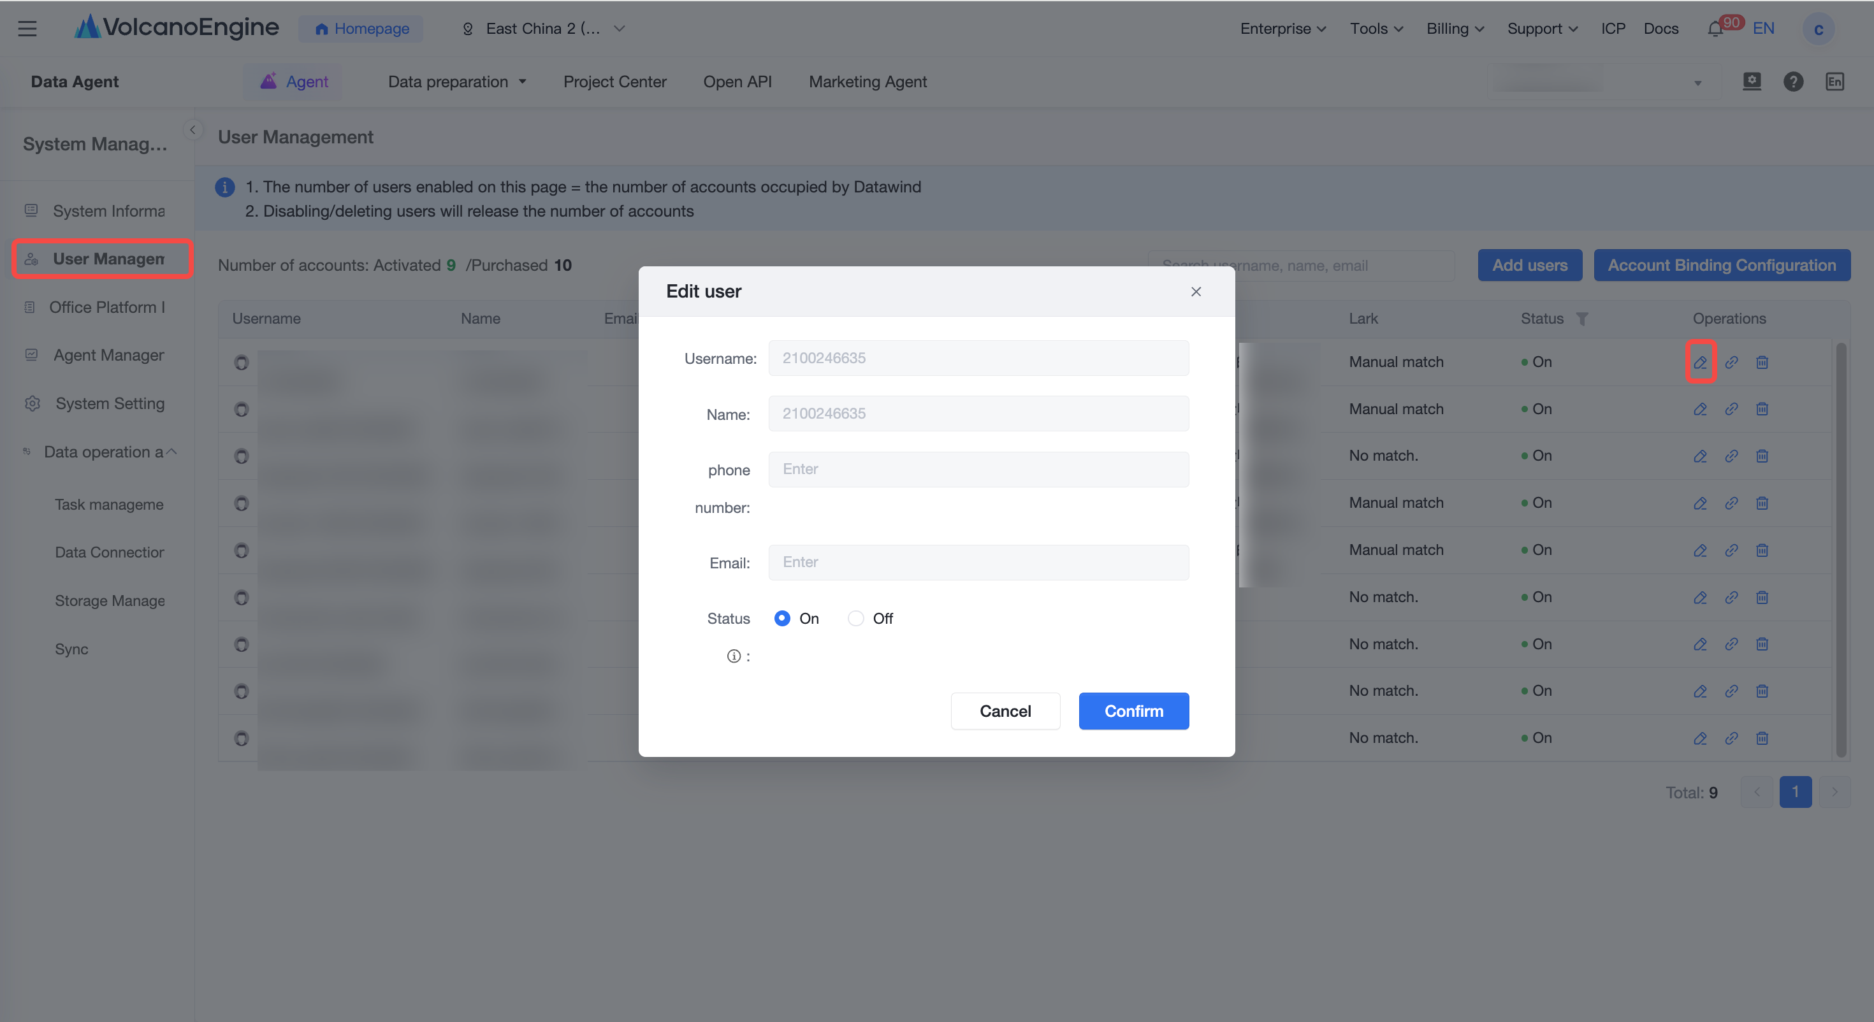
Task: Click the phone number input field
Action: point(978,469)
